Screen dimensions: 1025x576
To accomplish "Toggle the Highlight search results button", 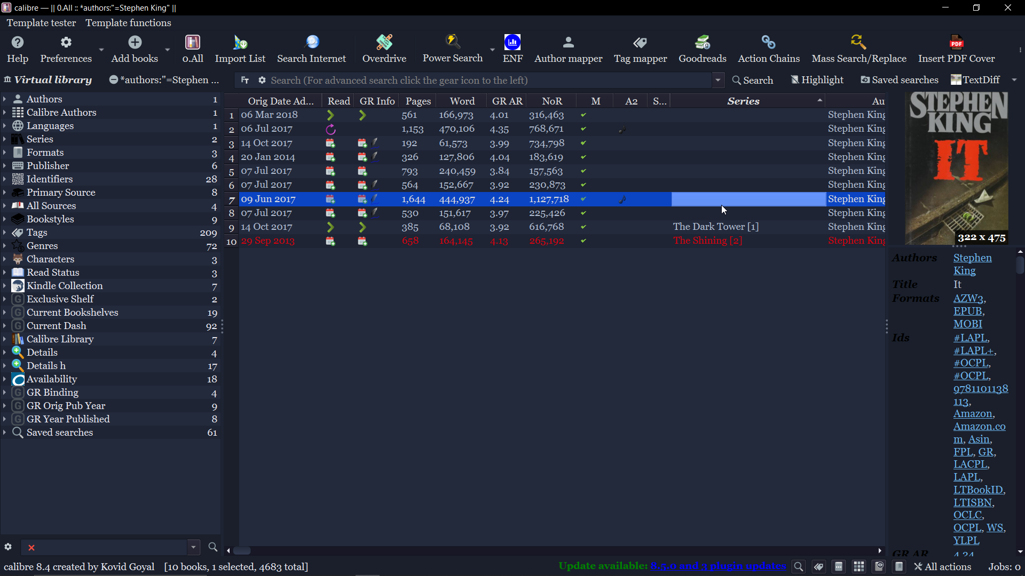I will click(x=817, y=80).
